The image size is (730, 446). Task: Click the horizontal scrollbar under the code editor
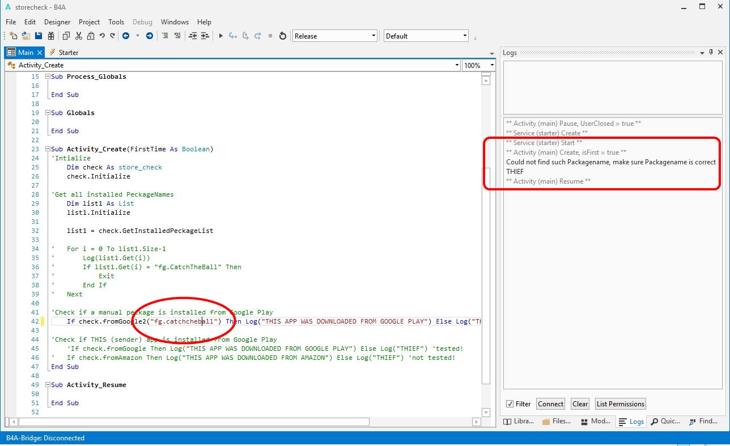193,422
